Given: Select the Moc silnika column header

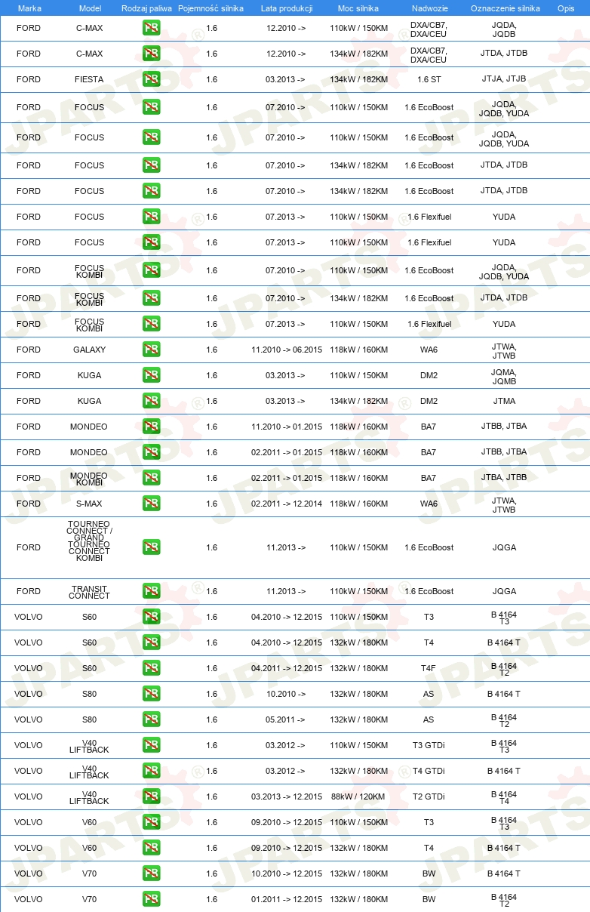Looking at the screenshot, I should [x=358, y=8].
